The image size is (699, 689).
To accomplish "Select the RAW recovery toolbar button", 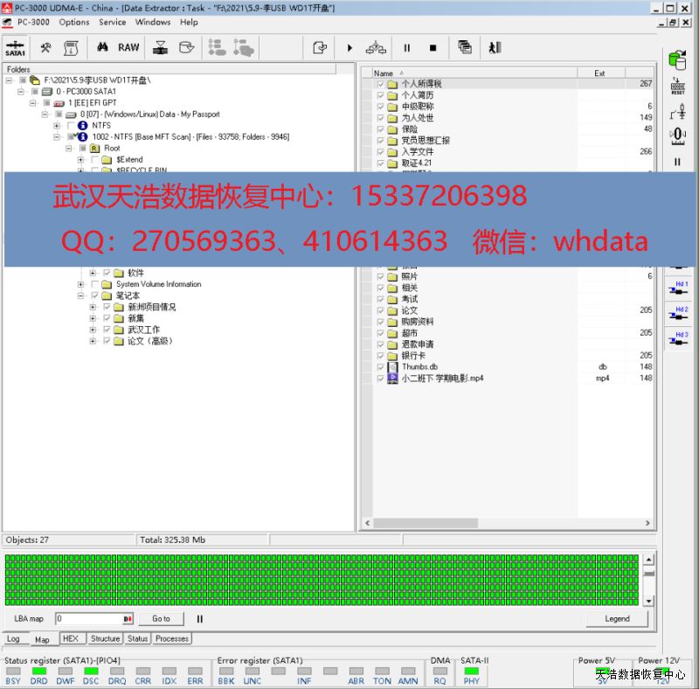I will pyautogui.click(x=128, y=47).
